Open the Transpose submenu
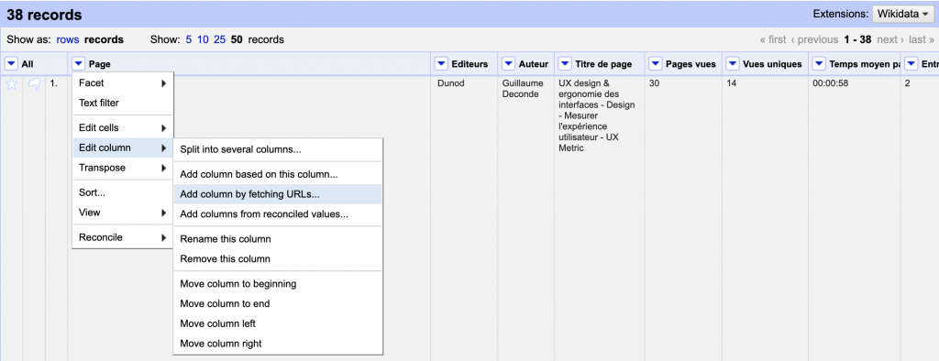The height and width of the screenshot is (361, 939). 123,168
